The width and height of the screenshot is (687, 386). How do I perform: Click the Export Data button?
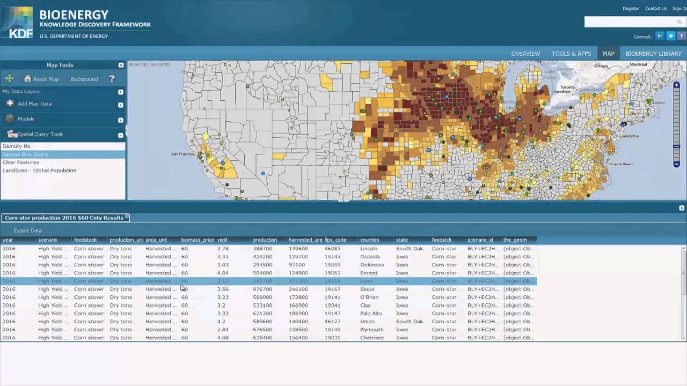coord(28,231)
